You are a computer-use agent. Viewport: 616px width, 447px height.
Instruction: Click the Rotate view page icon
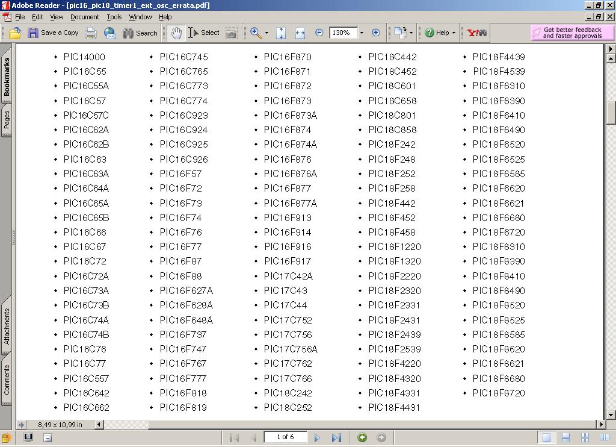(400, 33)
